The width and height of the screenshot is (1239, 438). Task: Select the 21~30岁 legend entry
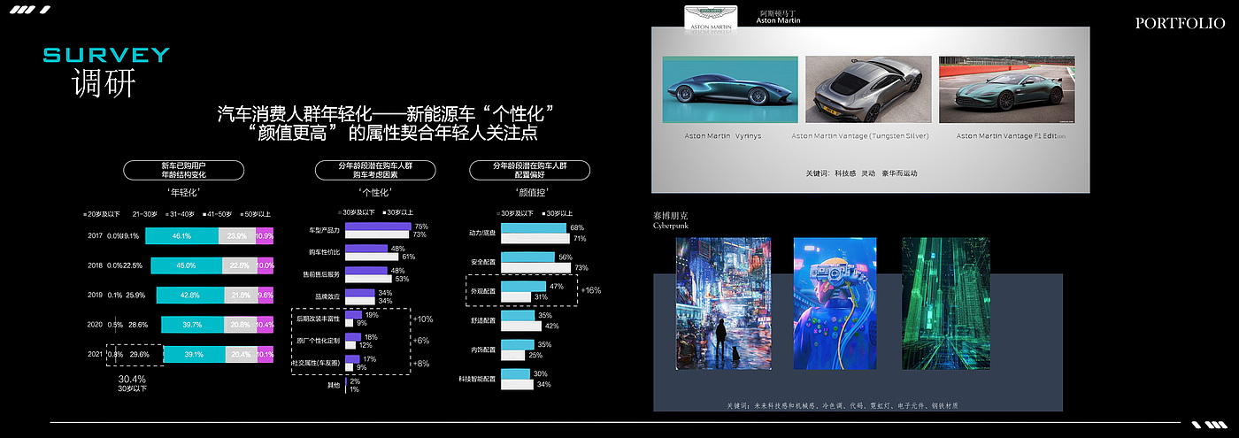(145, 214)
